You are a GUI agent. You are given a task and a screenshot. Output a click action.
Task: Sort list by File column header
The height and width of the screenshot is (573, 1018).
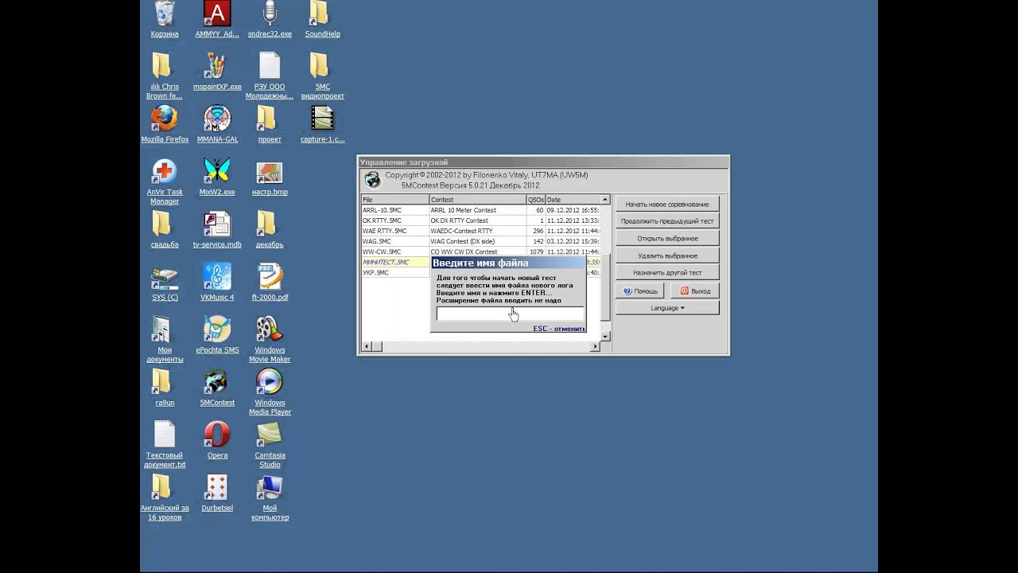coord(395,200)
